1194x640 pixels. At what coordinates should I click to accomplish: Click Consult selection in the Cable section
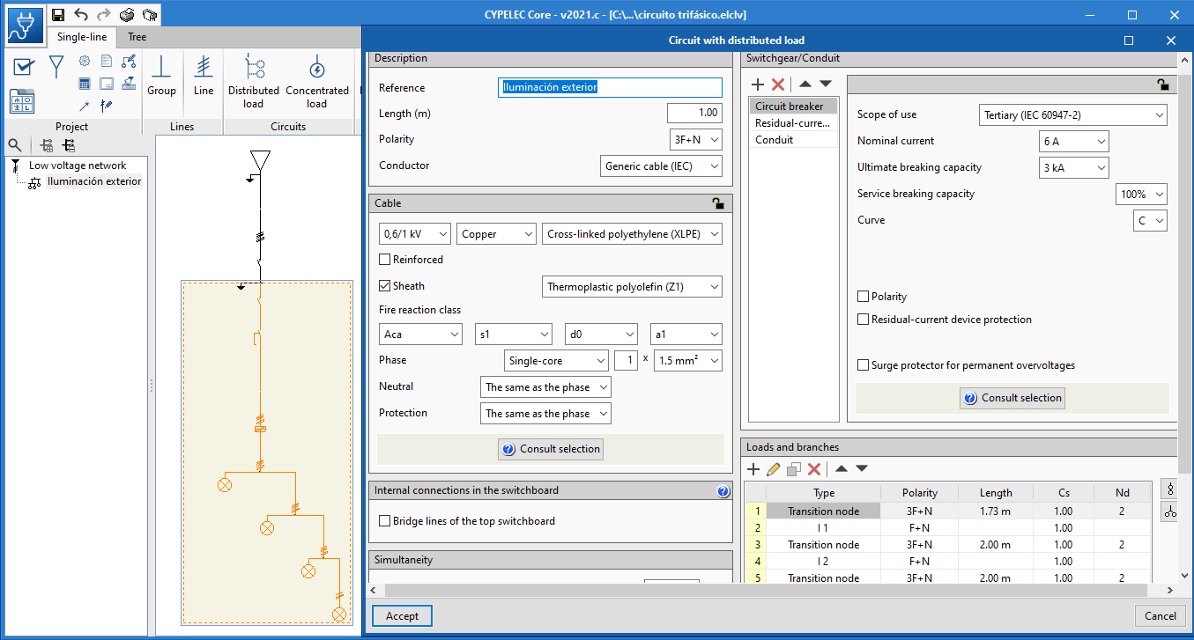coord(551,449)
